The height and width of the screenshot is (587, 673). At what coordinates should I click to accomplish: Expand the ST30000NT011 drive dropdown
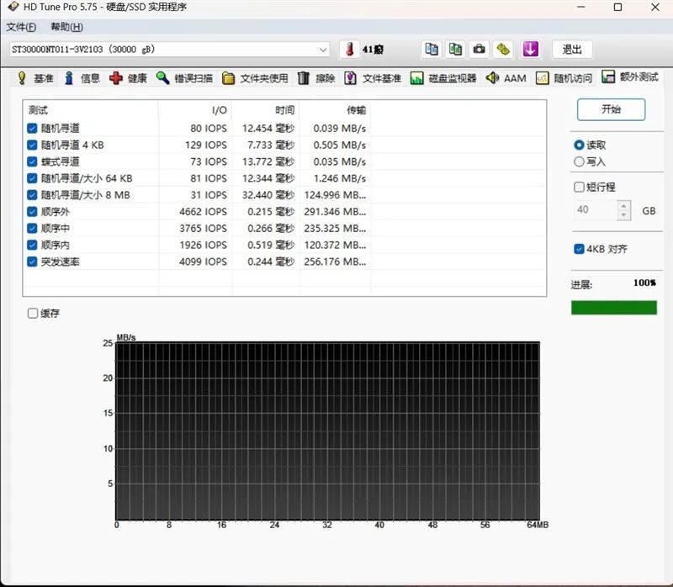coord(323,50)
